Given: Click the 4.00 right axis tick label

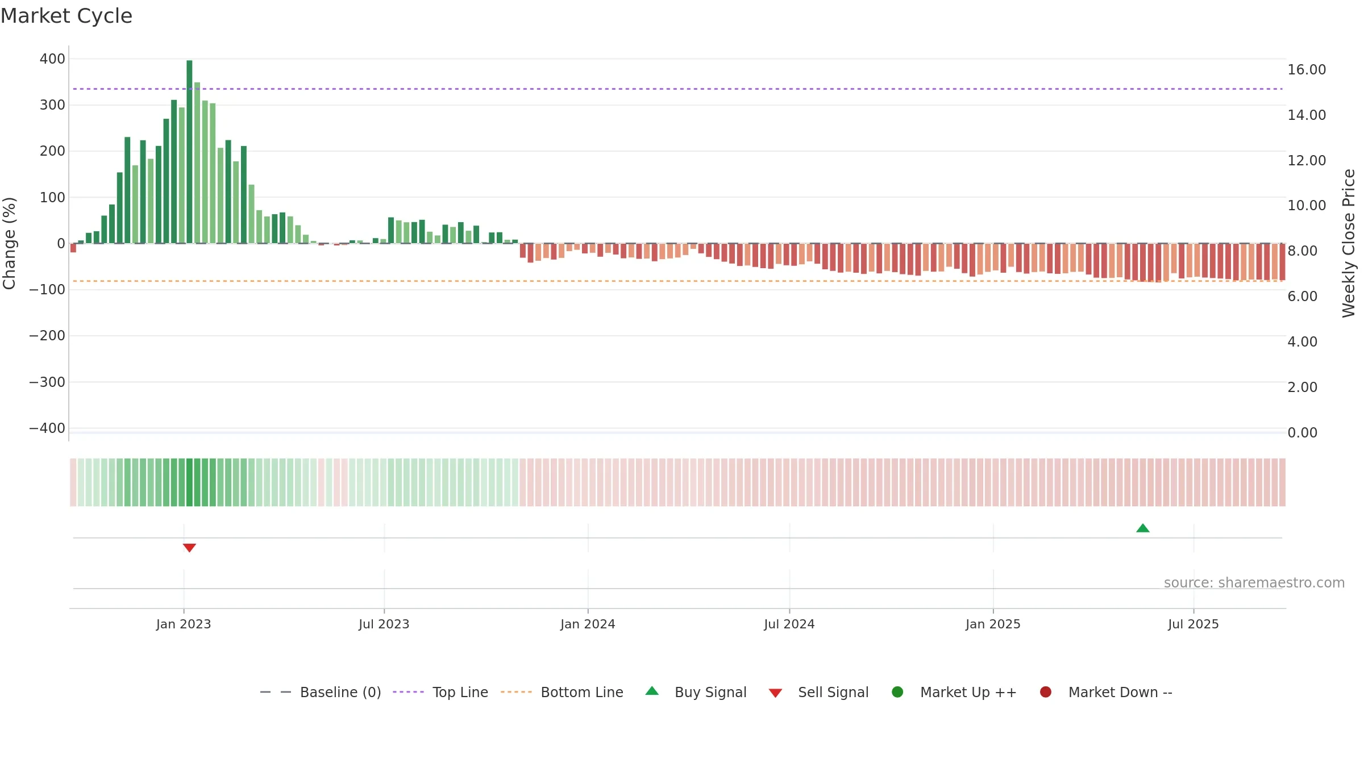Looking at the screenshot, I should click(1302, 342).
